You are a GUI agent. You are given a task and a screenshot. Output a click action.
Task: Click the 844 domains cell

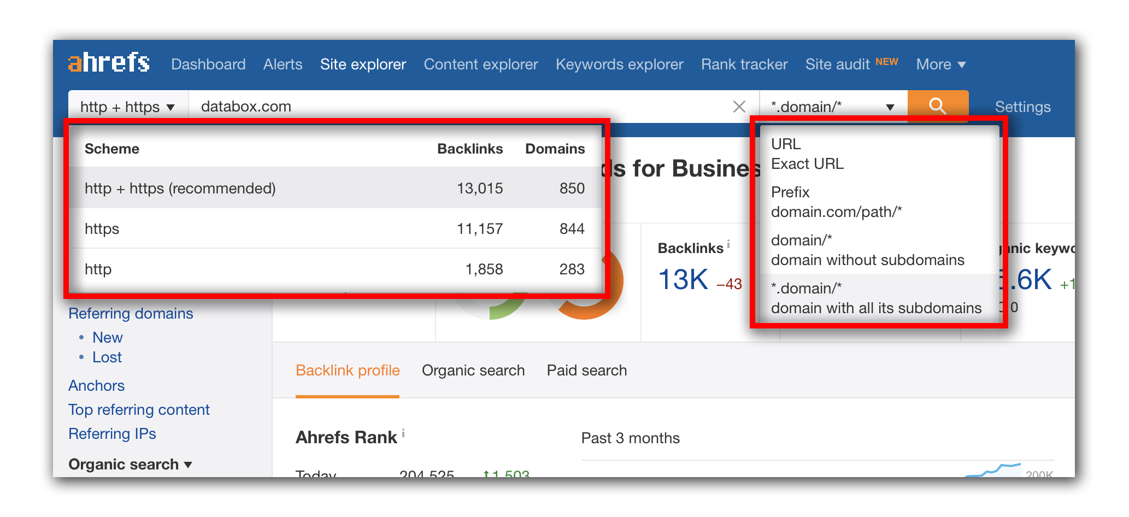572,228
